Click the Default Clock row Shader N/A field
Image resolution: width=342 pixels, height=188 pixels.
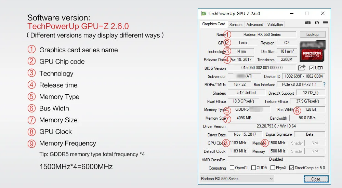[315, 151]
